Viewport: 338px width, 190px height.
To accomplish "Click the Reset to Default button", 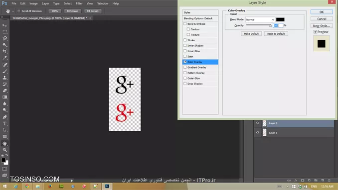I will click(x=276, y=34).
